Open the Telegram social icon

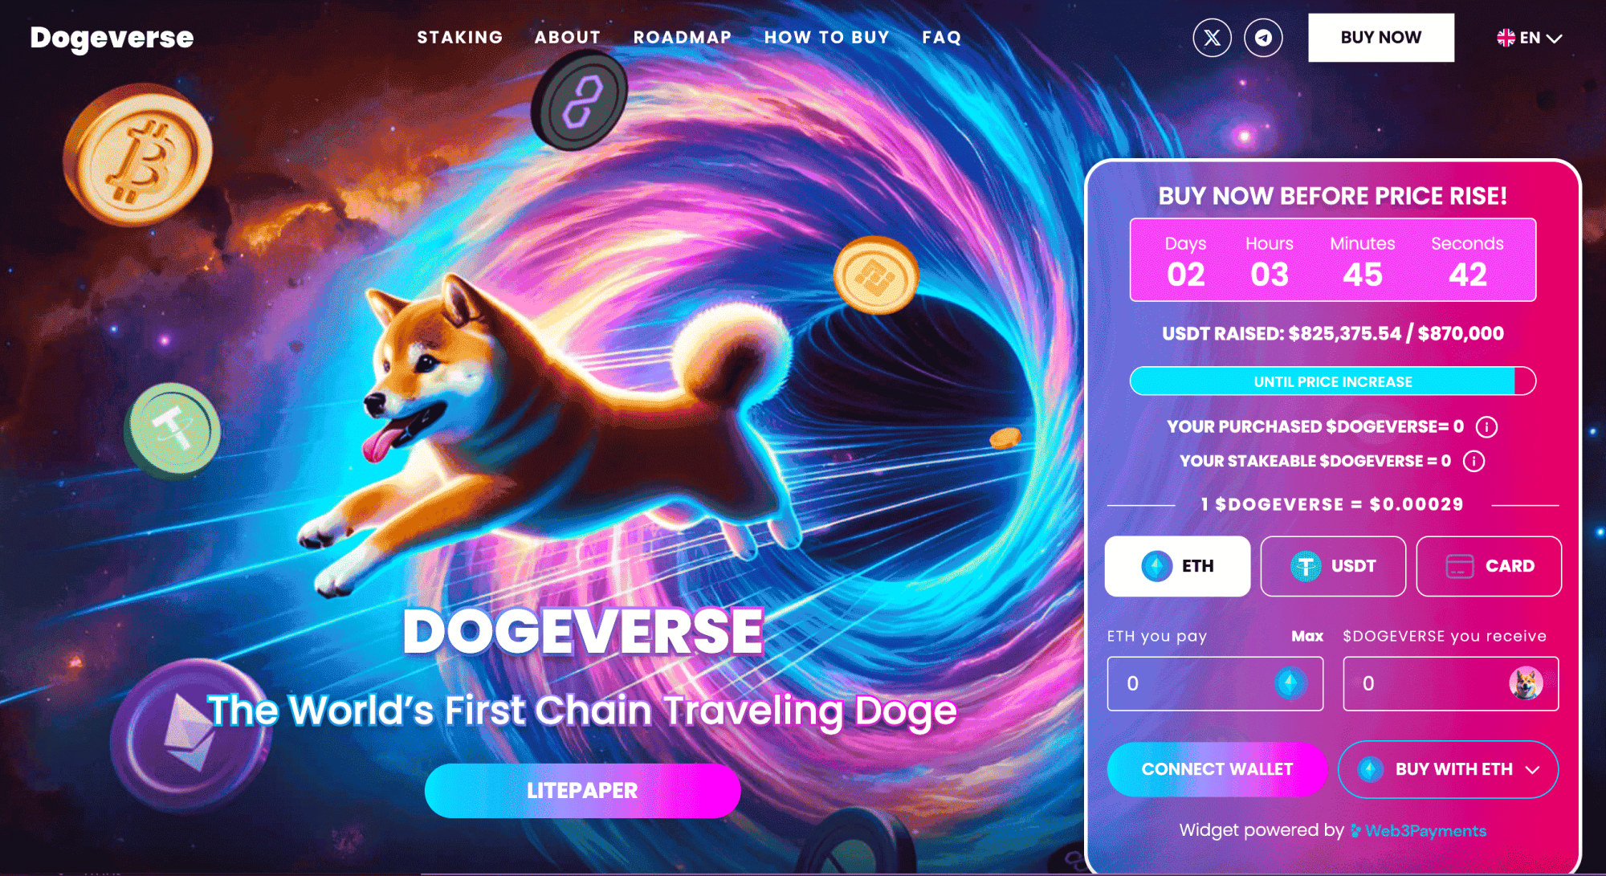1263,38
